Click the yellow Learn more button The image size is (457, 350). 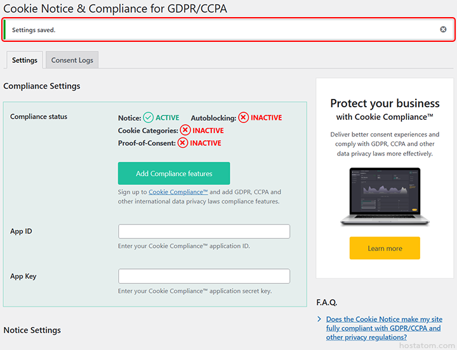385,249
